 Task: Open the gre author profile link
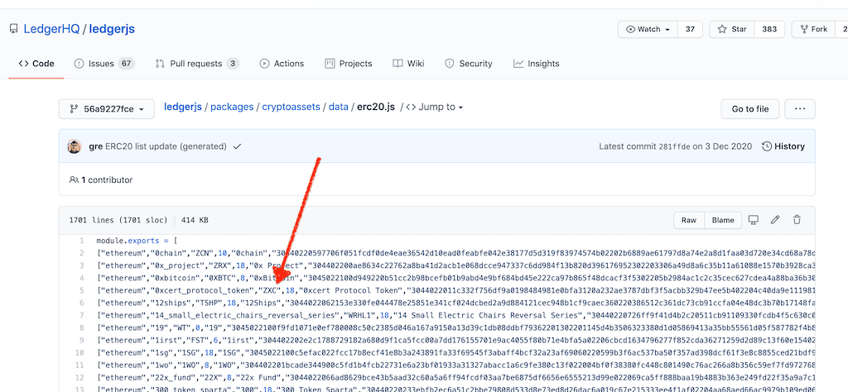pos(95,146)
